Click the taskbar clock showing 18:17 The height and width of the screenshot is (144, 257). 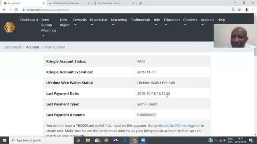click(240, 140)
